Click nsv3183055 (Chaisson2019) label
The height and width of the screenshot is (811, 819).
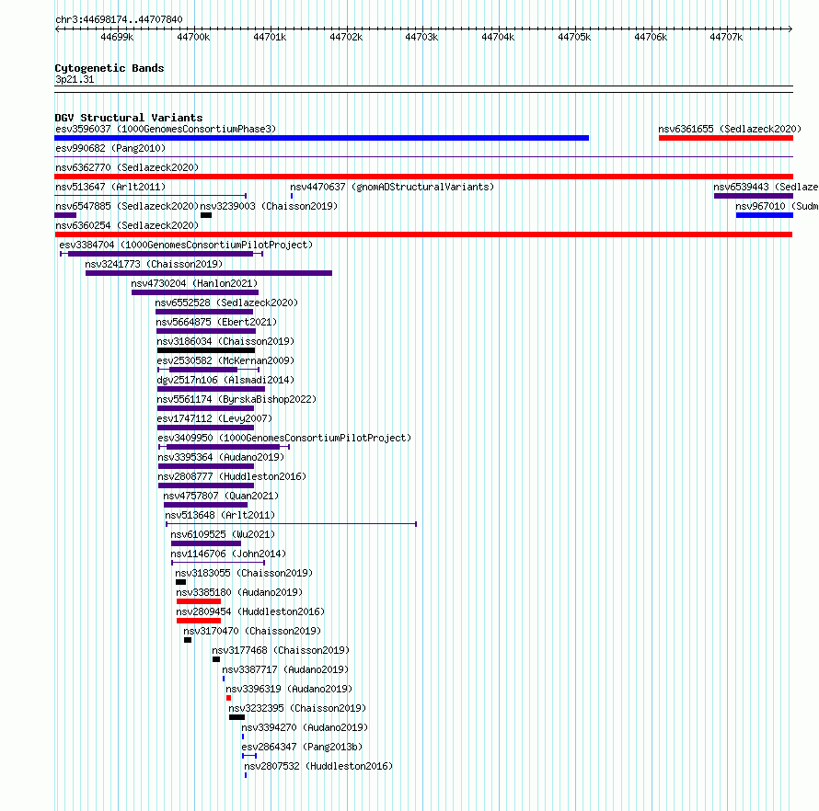click(x=244, y=573)
